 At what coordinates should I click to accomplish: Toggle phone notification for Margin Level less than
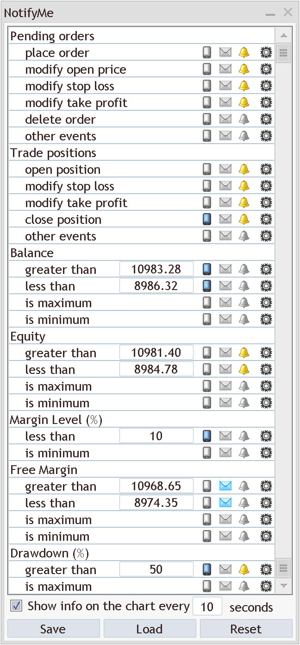pos(207,436)
